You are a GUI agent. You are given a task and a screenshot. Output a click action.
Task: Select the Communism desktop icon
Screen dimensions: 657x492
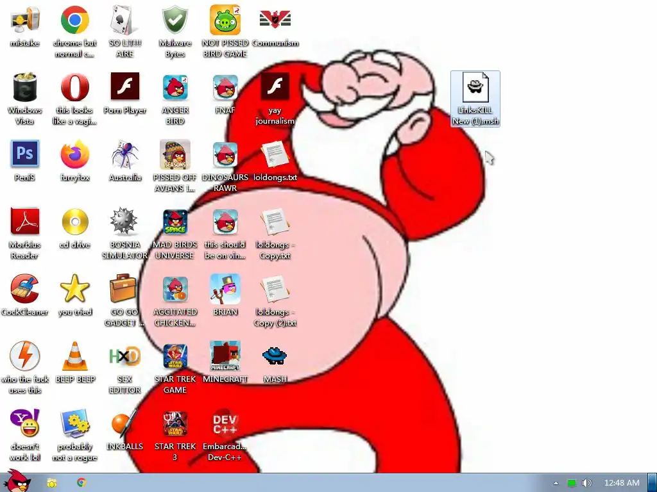[x=275, y=20]
